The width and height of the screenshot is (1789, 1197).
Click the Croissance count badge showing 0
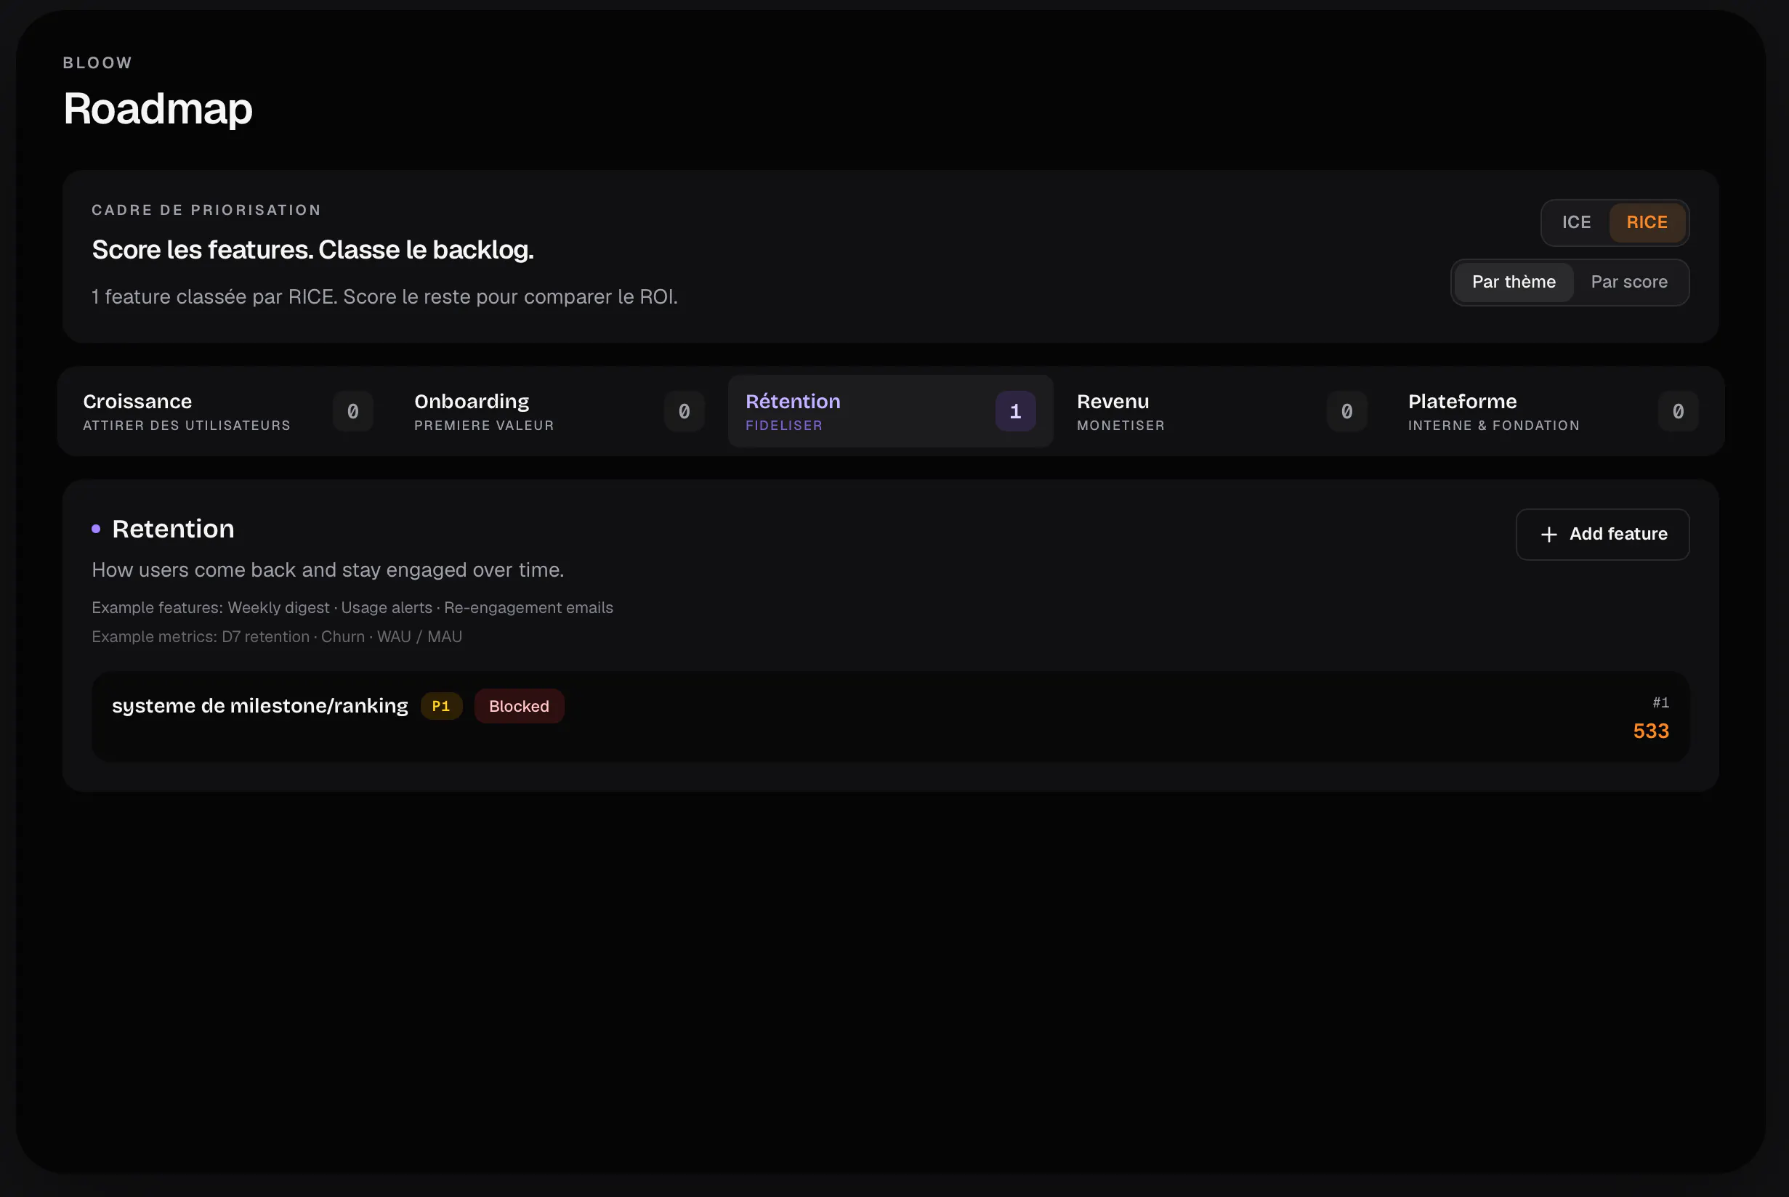[x=352, y=411]
